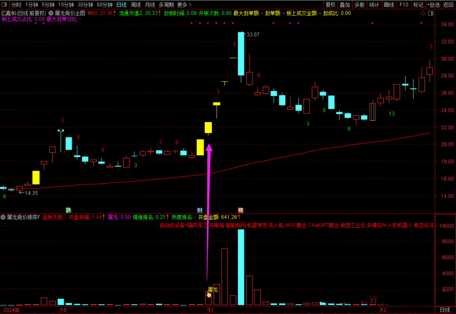The height and width of the screenshot is (314, 456).
Task: Click the 开盘金额: 641.26 value
Action: (220, 217)
